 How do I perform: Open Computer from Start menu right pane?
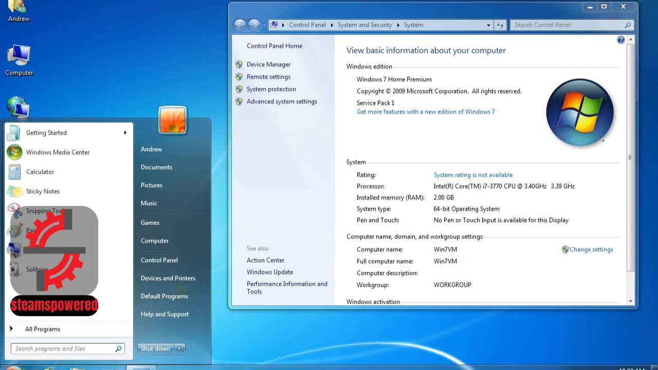[x=155, y=240]
